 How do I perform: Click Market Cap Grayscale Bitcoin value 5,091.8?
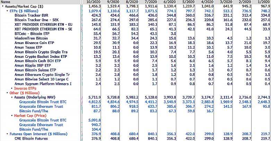[x=94, y=120]
